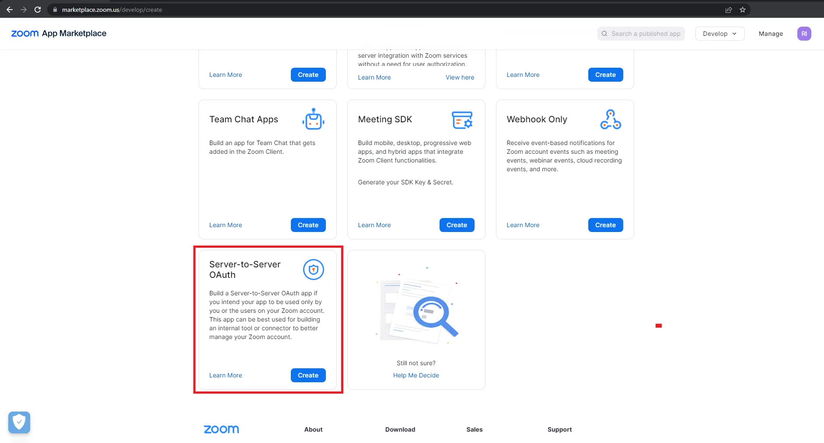Reload the page with refresh icon

coord(38,10)
